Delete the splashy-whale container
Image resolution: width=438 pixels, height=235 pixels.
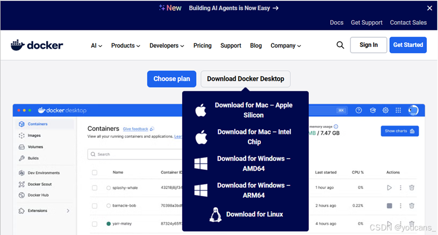(x=412, y=187)
